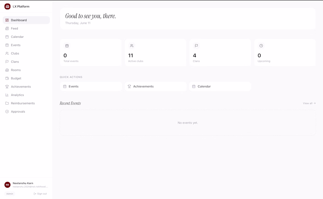Click the calendar icon in Events quick action
The width and height of the screenshot is (323, 199).
[x=65, y=86]
